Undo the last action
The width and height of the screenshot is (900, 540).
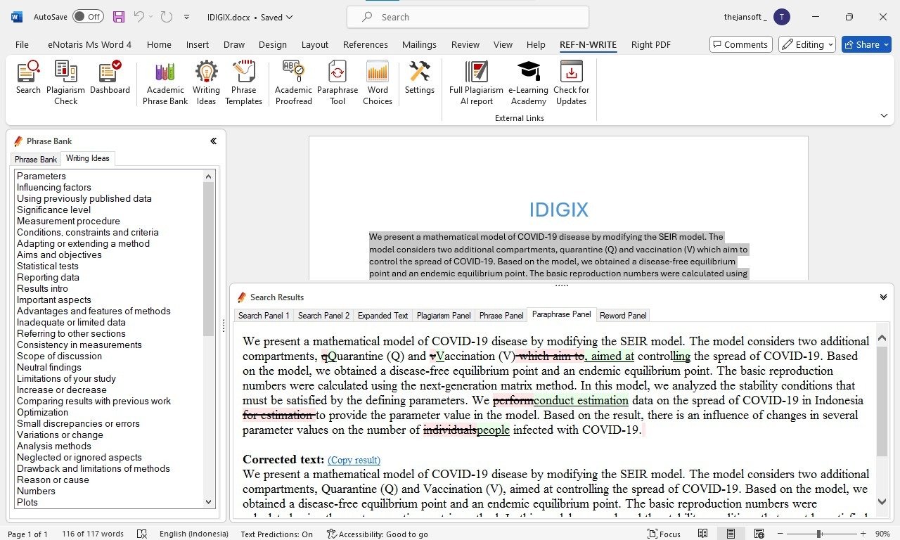(139, 17)
